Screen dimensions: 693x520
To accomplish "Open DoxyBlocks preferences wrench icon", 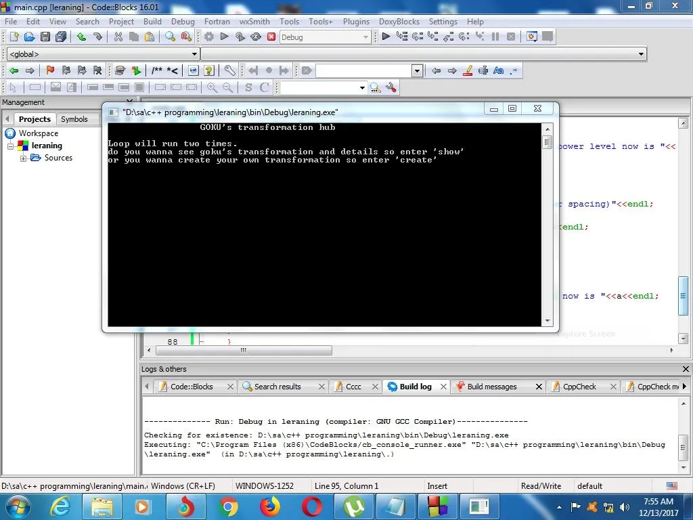I will [x=229, y=70].
